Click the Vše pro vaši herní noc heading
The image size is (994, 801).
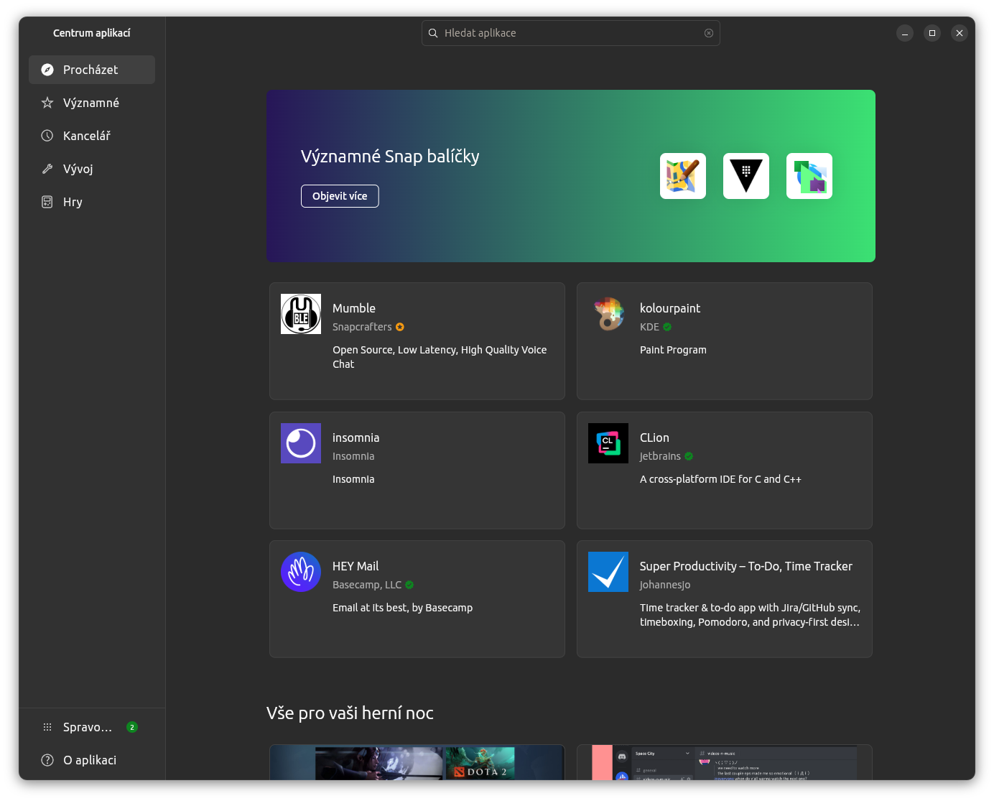[350, 713]
